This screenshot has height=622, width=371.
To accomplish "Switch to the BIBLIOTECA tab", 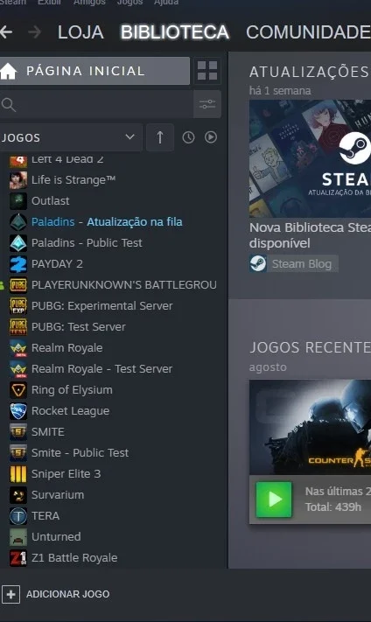I will [175, 32].
